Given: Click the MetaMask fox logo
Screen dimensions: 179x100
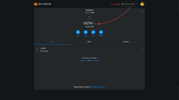Looking at the screenshot, I should pyautogui.click(x=36, y=4).
